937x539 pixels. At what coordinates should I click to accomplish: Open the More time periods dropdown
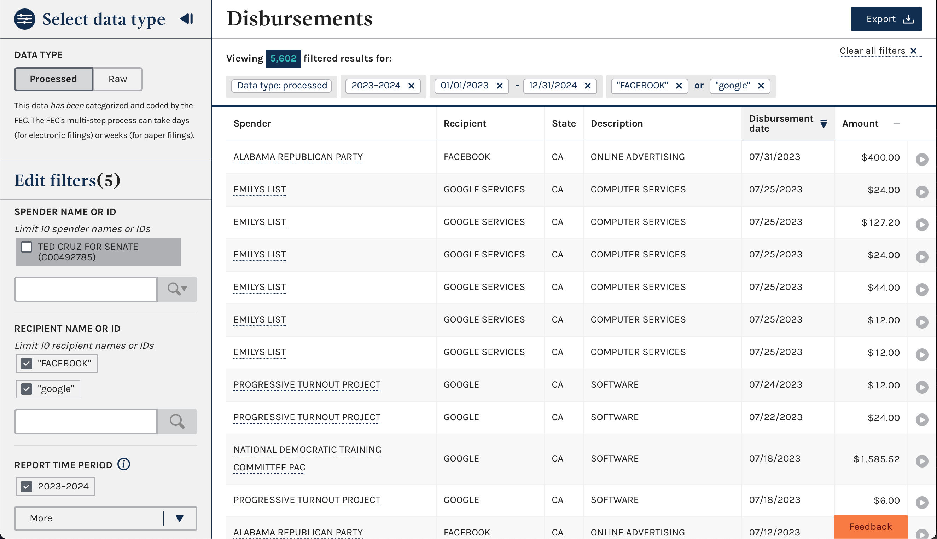point(105,518)
